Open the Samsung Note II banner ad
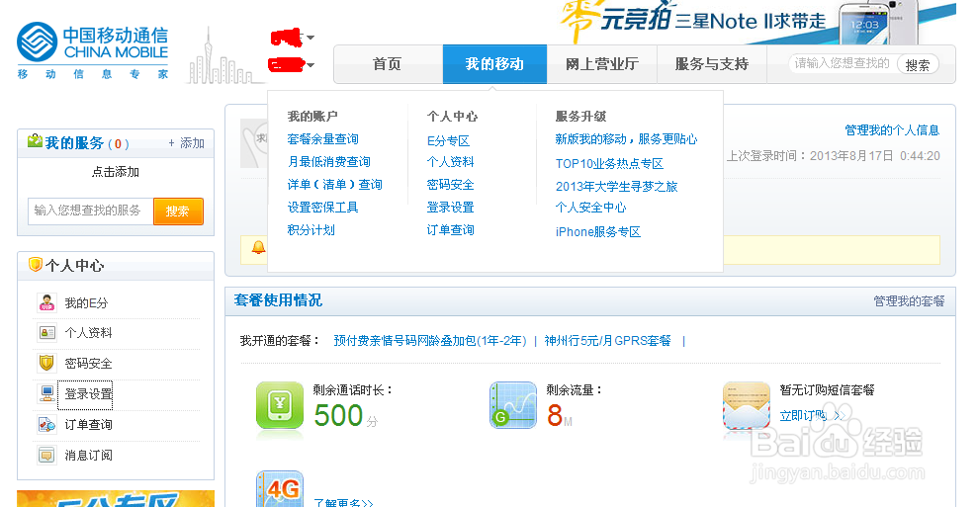Image resolution: width=978 pixels, height=507 pixels. click(x=756, y=22)
